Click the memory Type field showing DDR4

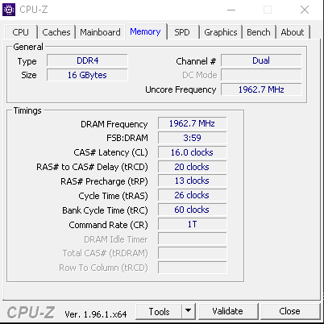point(87,60)
